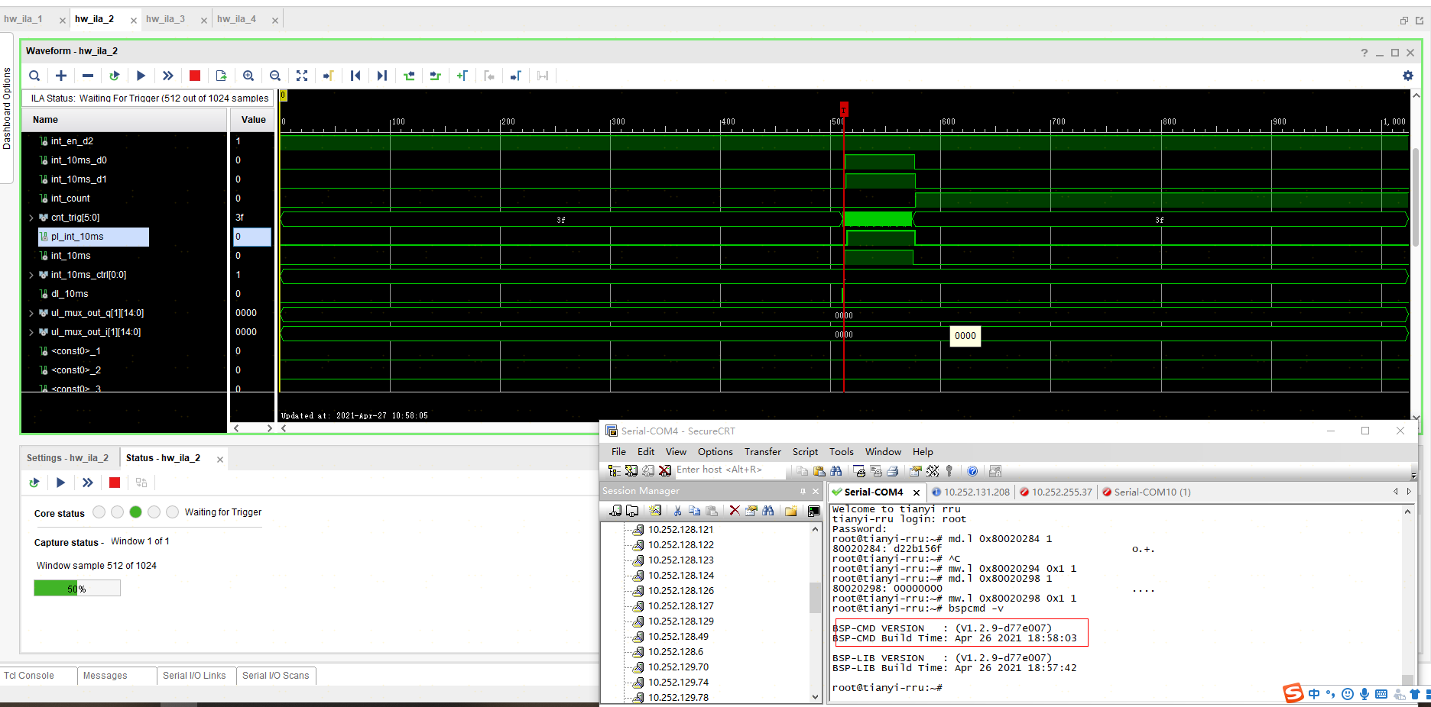Switch to the Serial I/O Scans tab
The width and height of the screenshot is (1431, 707).
(x=276, y=676)
